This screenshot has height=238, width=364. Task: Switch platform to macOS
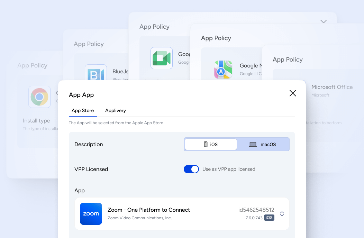point(263,144)
